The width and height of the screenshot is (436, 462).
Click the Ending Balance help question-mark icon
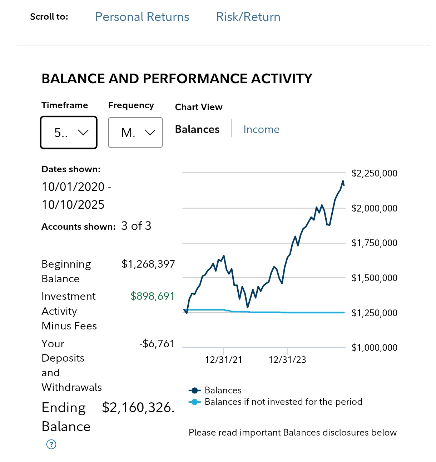pyautogui.click(x=51, y=444)
